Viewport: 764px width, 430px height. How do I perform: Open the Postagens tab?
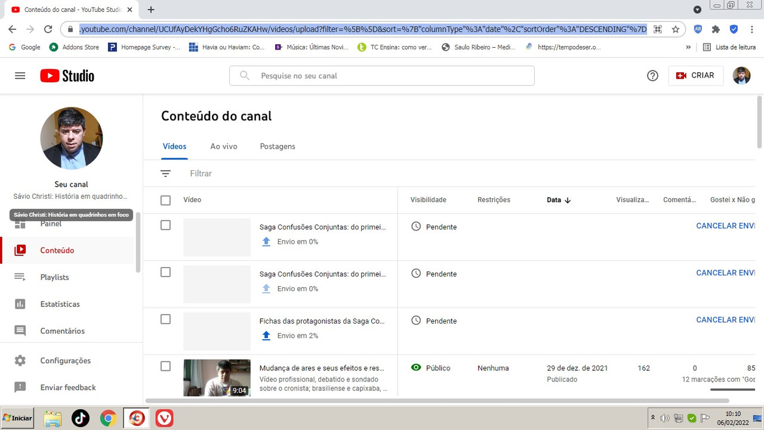point(277,146)
